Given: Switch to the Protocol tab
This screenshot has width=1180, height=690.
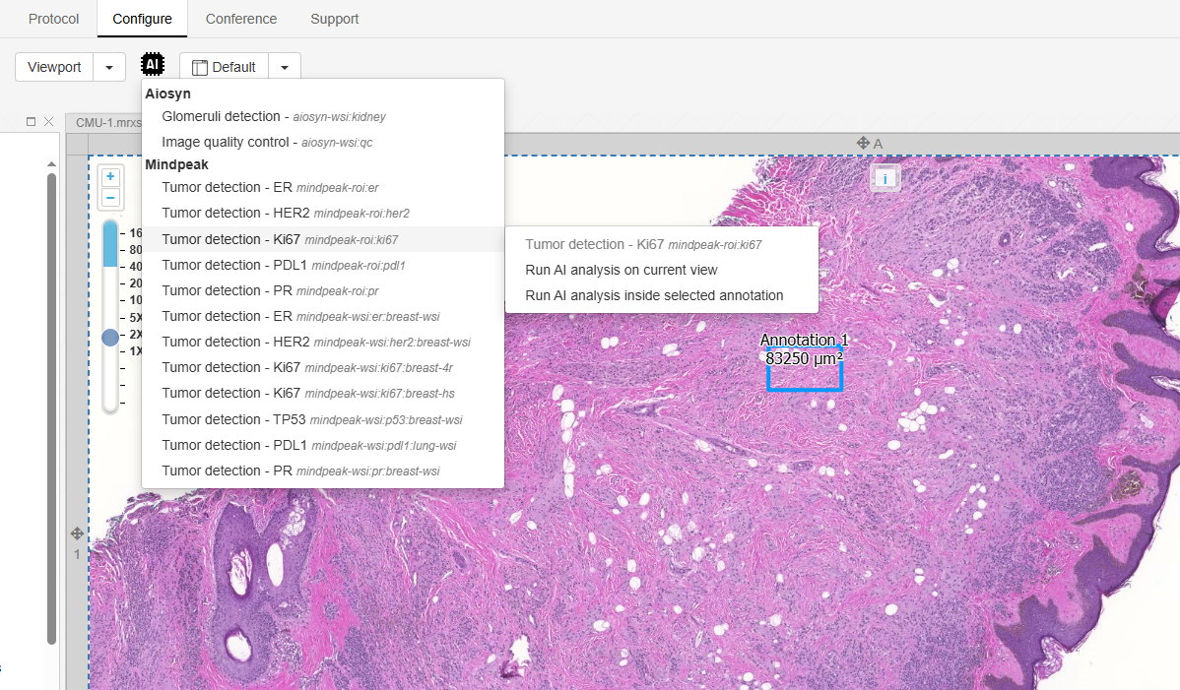Looking at the screenshot, I should (x=54, y=19).
